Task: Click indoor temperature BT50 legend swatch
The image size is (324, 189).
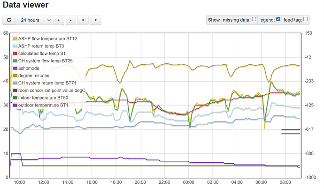Action: [15, 98]
